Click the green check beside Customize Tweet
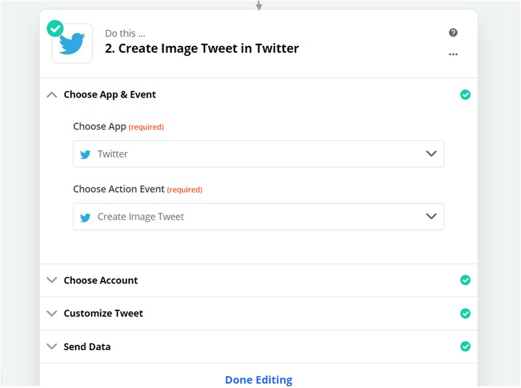Screen dimensions: 521x388 465,314
